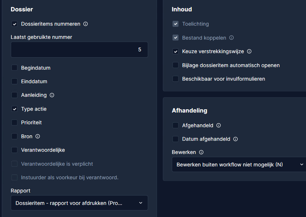This screenshot has width=306, height=217.
Task: Enable the Begindatum checkbox
Action: point(15,68)
